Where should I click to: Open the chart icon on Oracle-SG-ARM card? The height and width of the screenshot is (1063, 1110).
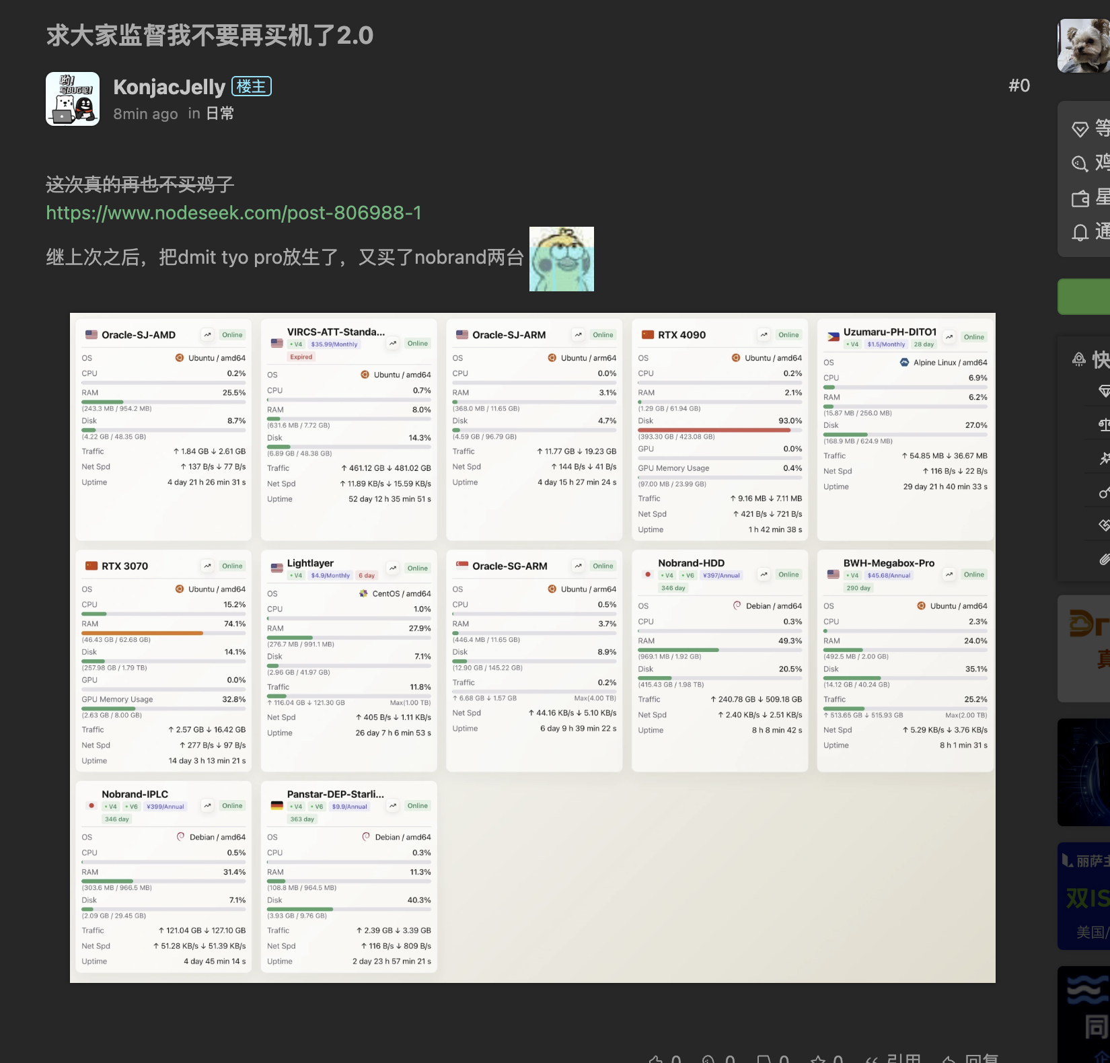point(579,566)
